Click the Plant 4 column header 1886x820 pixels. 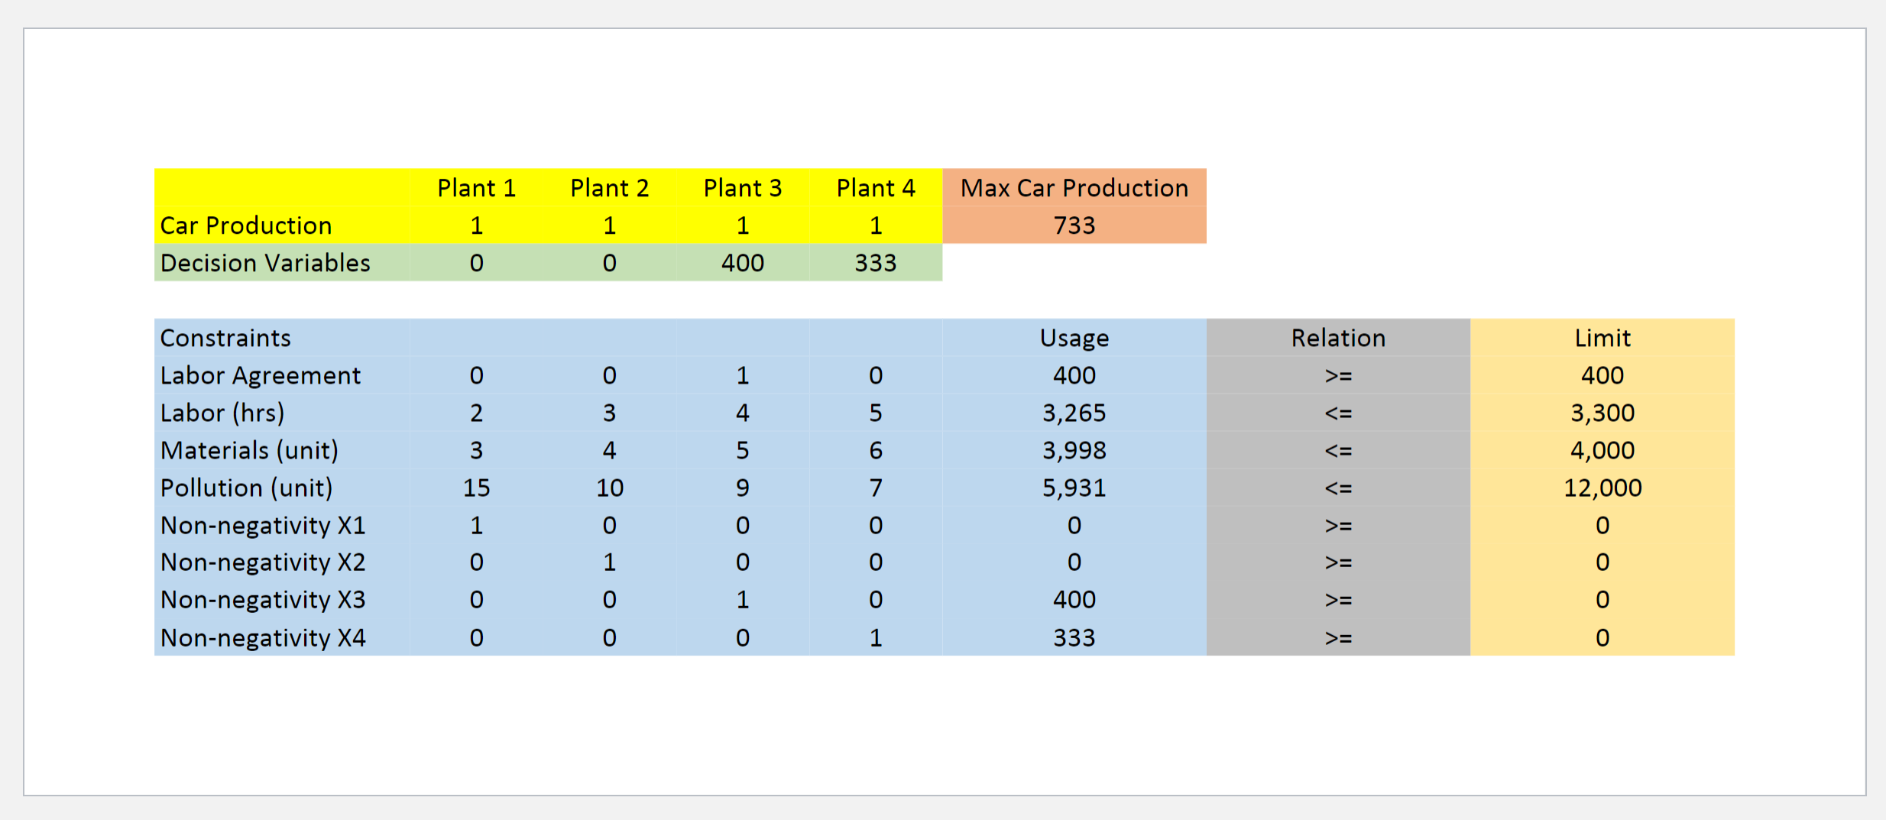(874, 187)
